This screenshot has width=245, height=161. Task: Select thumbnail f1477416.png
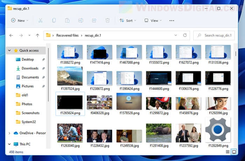pyautogui.click(x=99, y=52)
